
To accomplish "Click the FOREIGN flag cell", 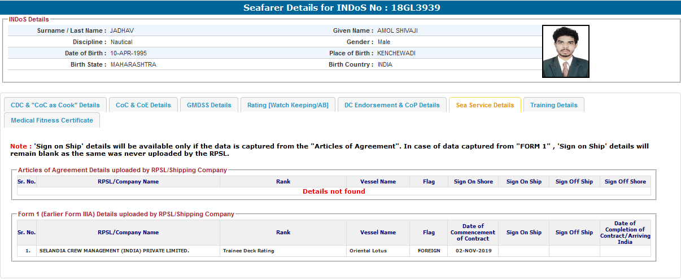I will [429, 251].
